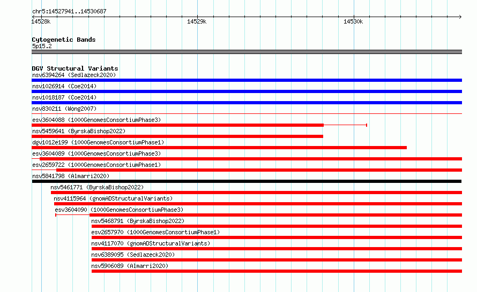Select the red bar under nsv5468791
Screen dimensions: 477x292
click(x=277, y=226)
